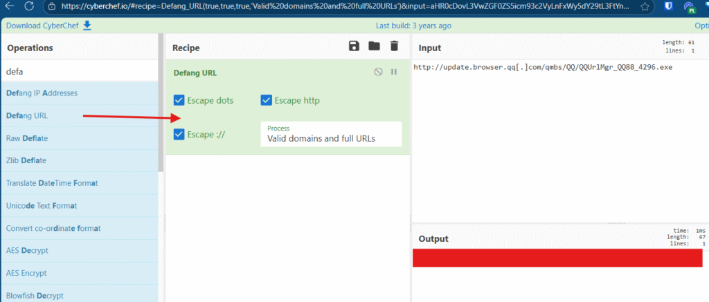Open the Bitwarden shield extension

click(669, 6)
